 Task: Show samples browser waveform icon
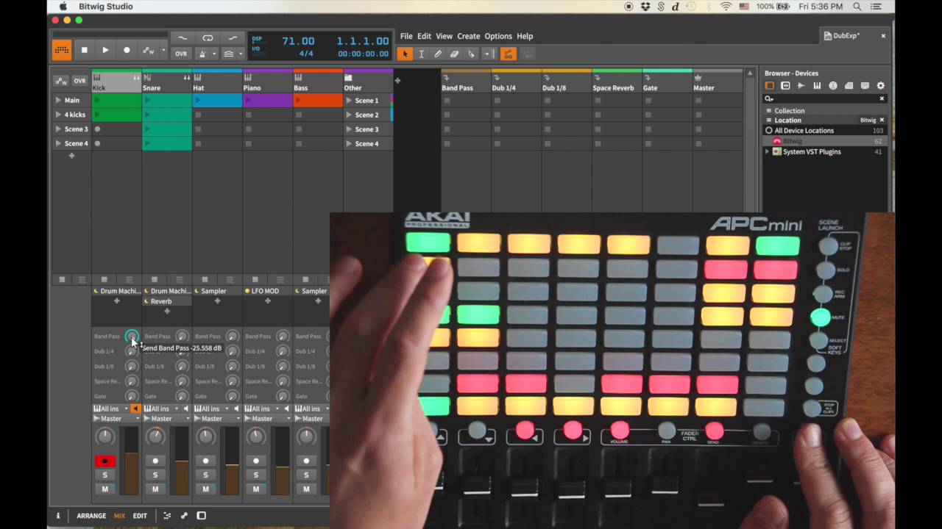pyautogui.click(x=801, y=86)
